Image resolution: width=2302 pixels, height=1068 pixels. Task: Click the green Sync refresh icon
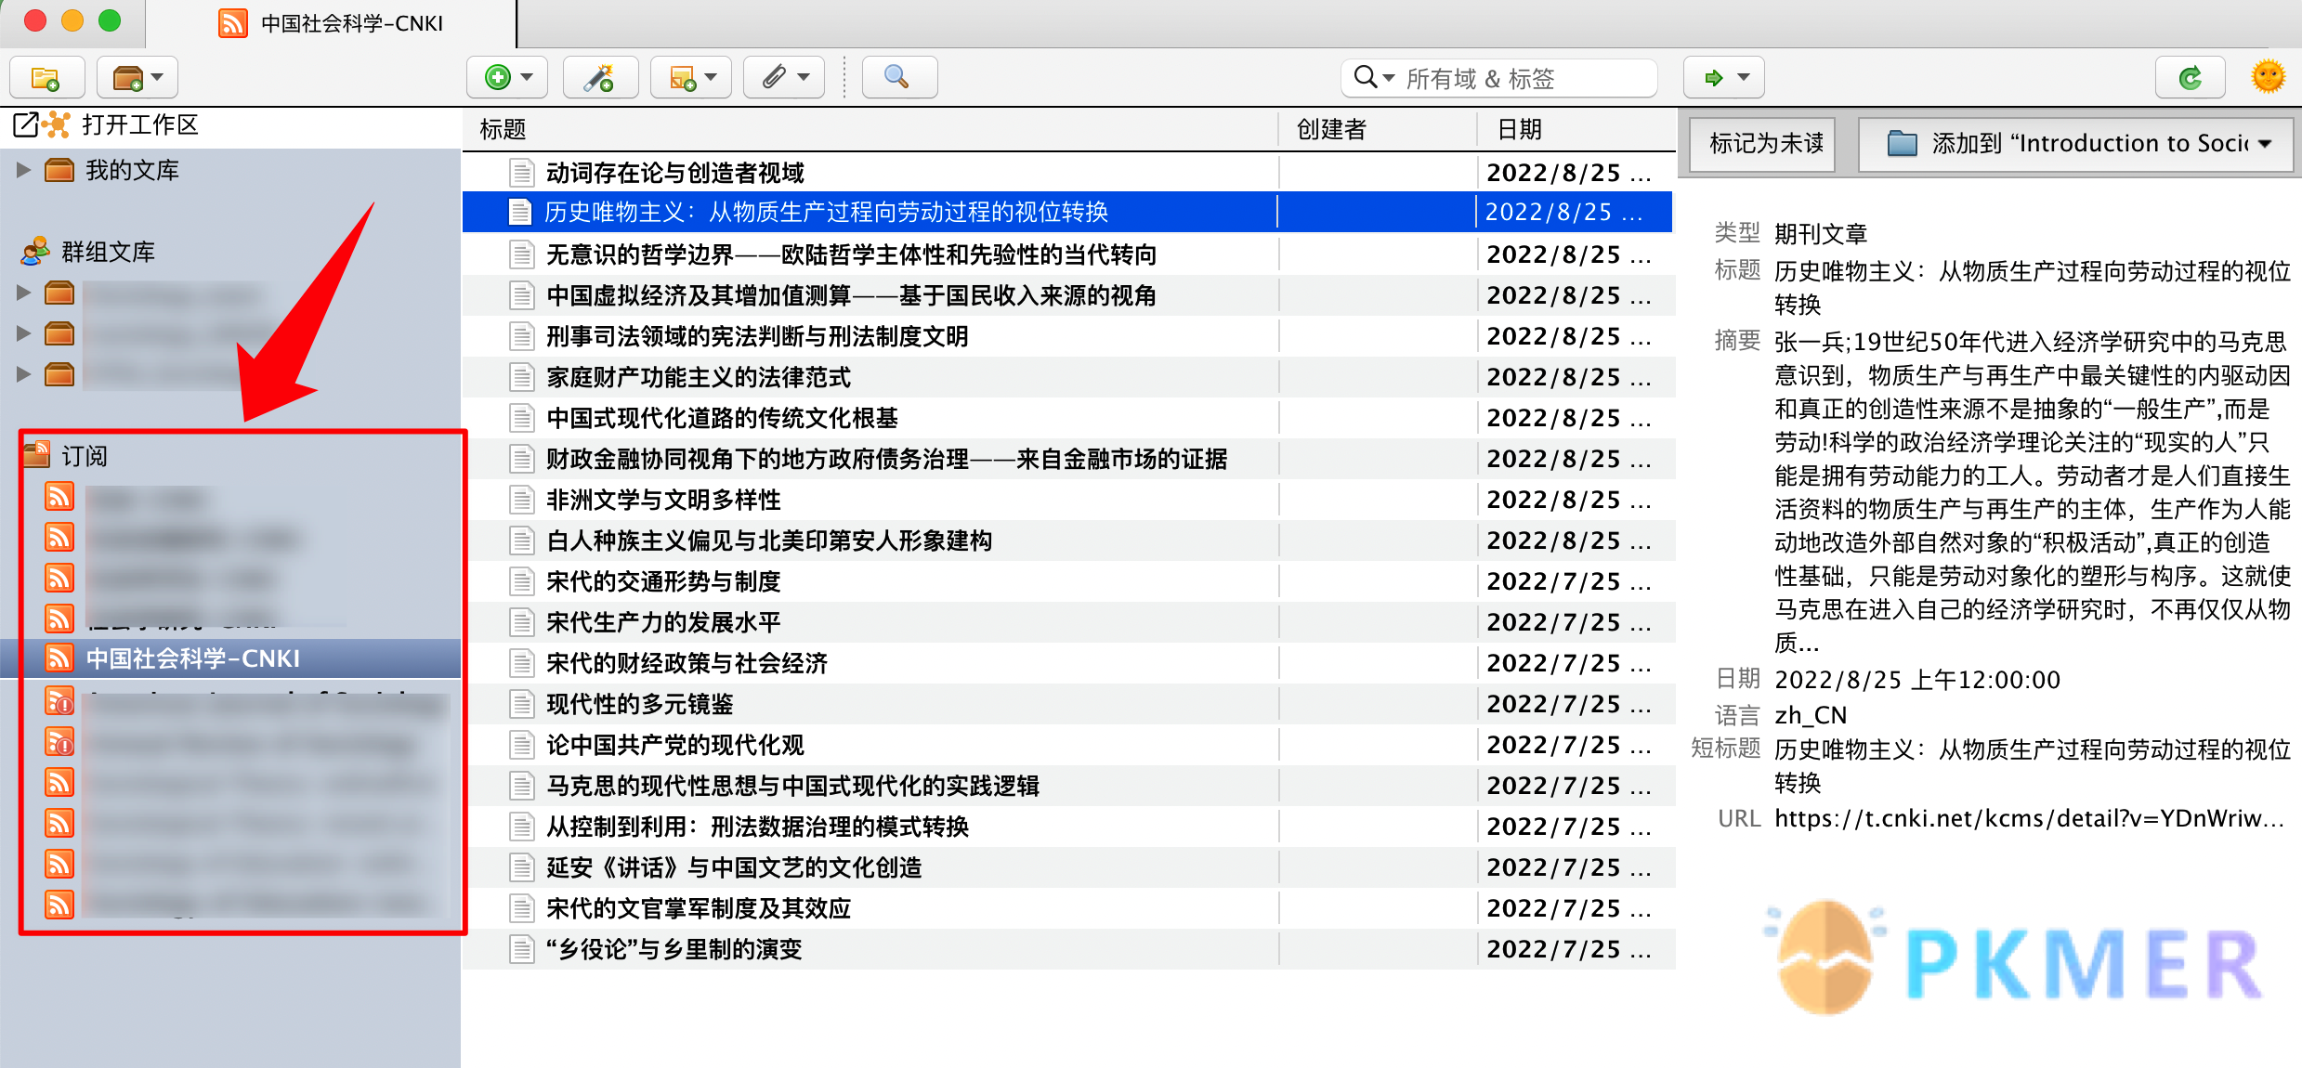(x=2191, y=78)
